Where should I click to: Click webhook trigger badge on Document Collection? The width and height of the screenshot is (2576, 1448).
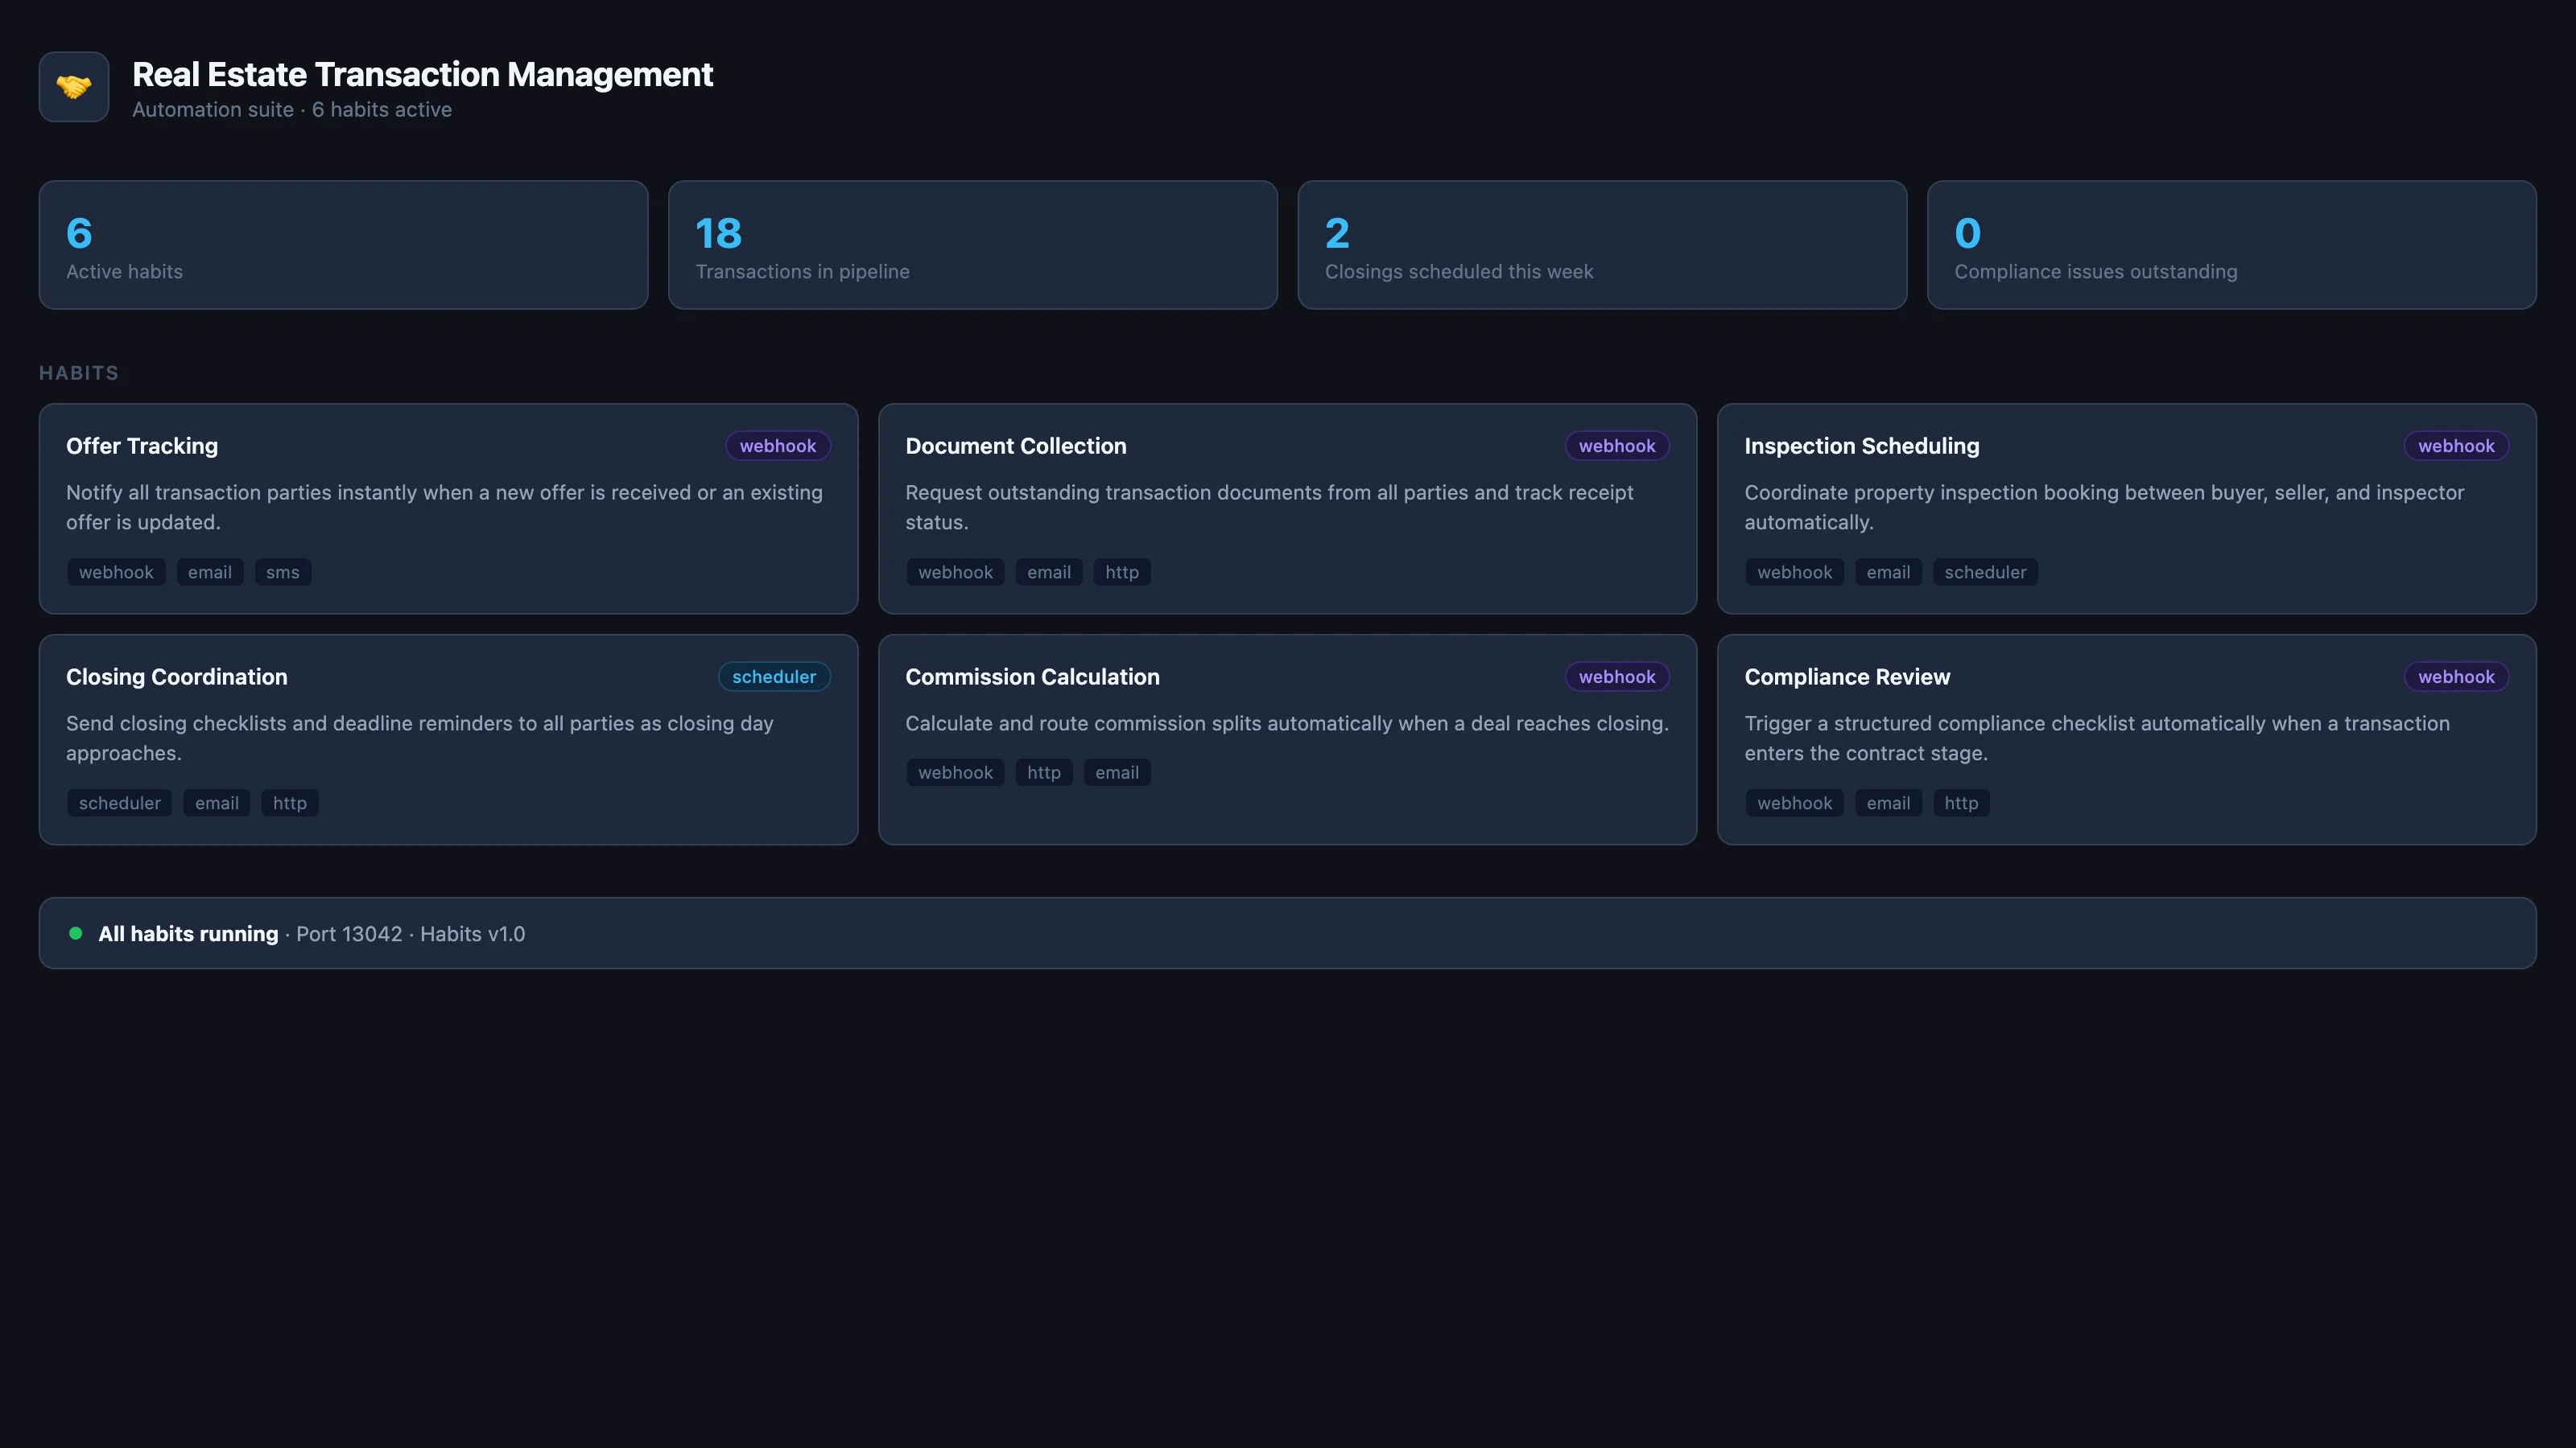pos(1617,446)
